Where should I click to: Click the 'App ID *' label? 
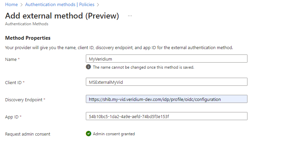point(13,117)
